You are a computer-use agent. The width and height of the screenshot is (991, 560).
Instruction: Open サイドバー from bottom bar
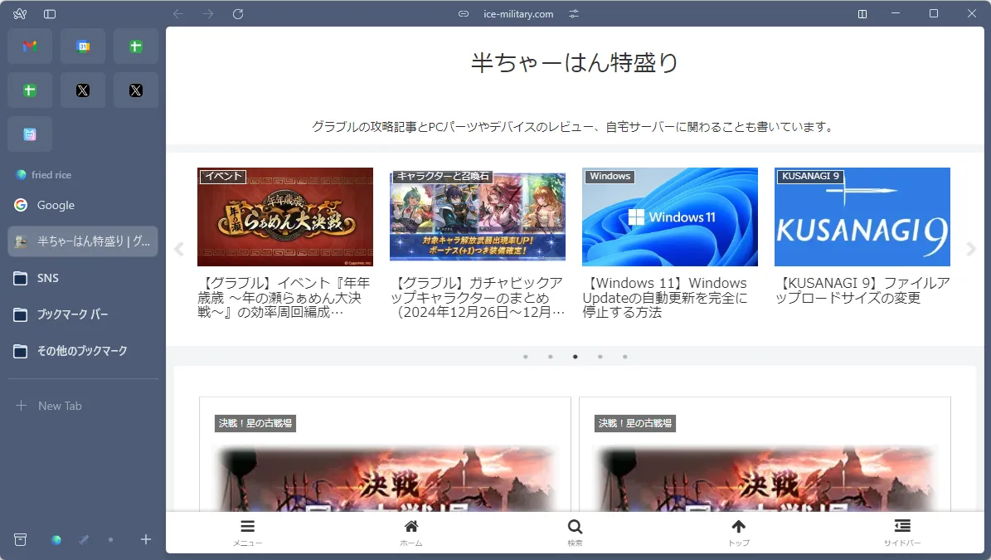902,533
